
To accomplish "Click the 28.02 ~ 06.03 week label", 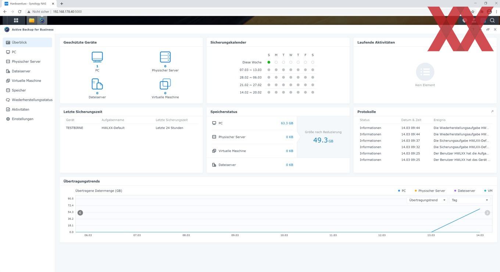I will [251, 77].
